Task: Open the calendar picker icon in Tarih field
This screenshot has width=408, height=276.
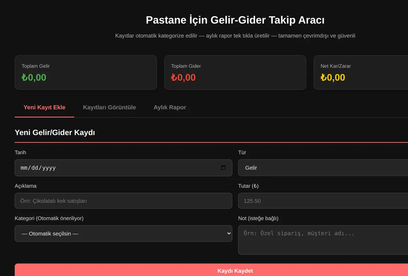Action: (223, 168)
